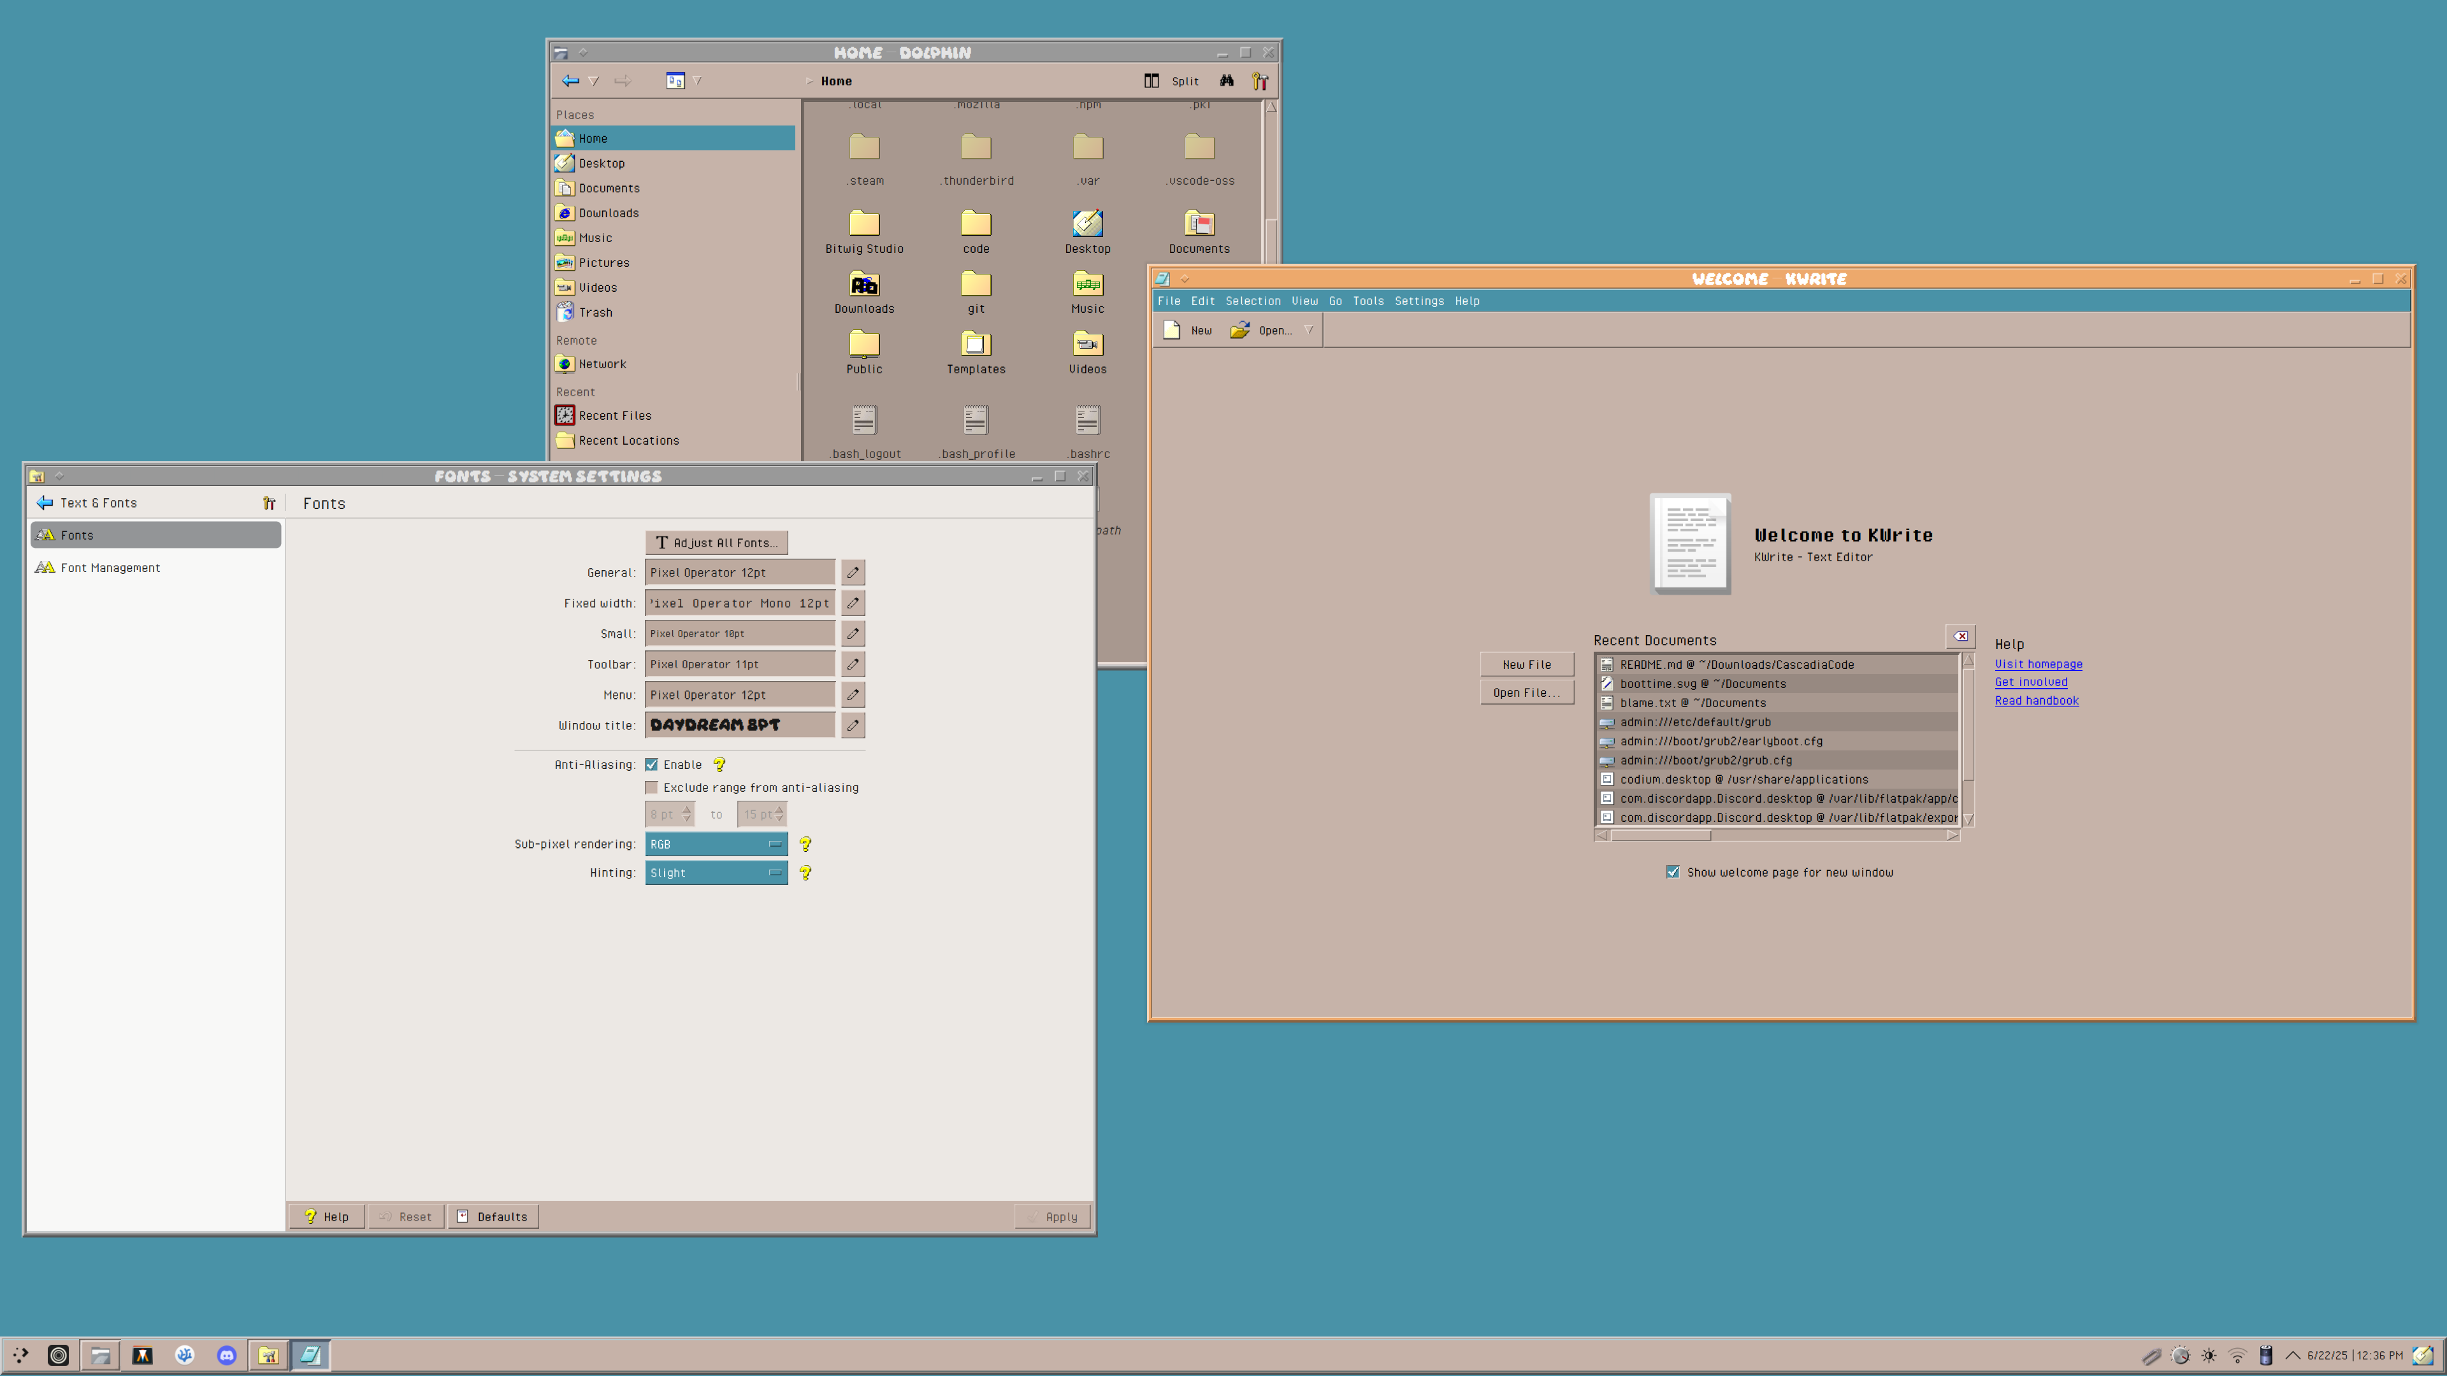
Task: Click the Adjust All Fonts button
Action: (716, 542)
